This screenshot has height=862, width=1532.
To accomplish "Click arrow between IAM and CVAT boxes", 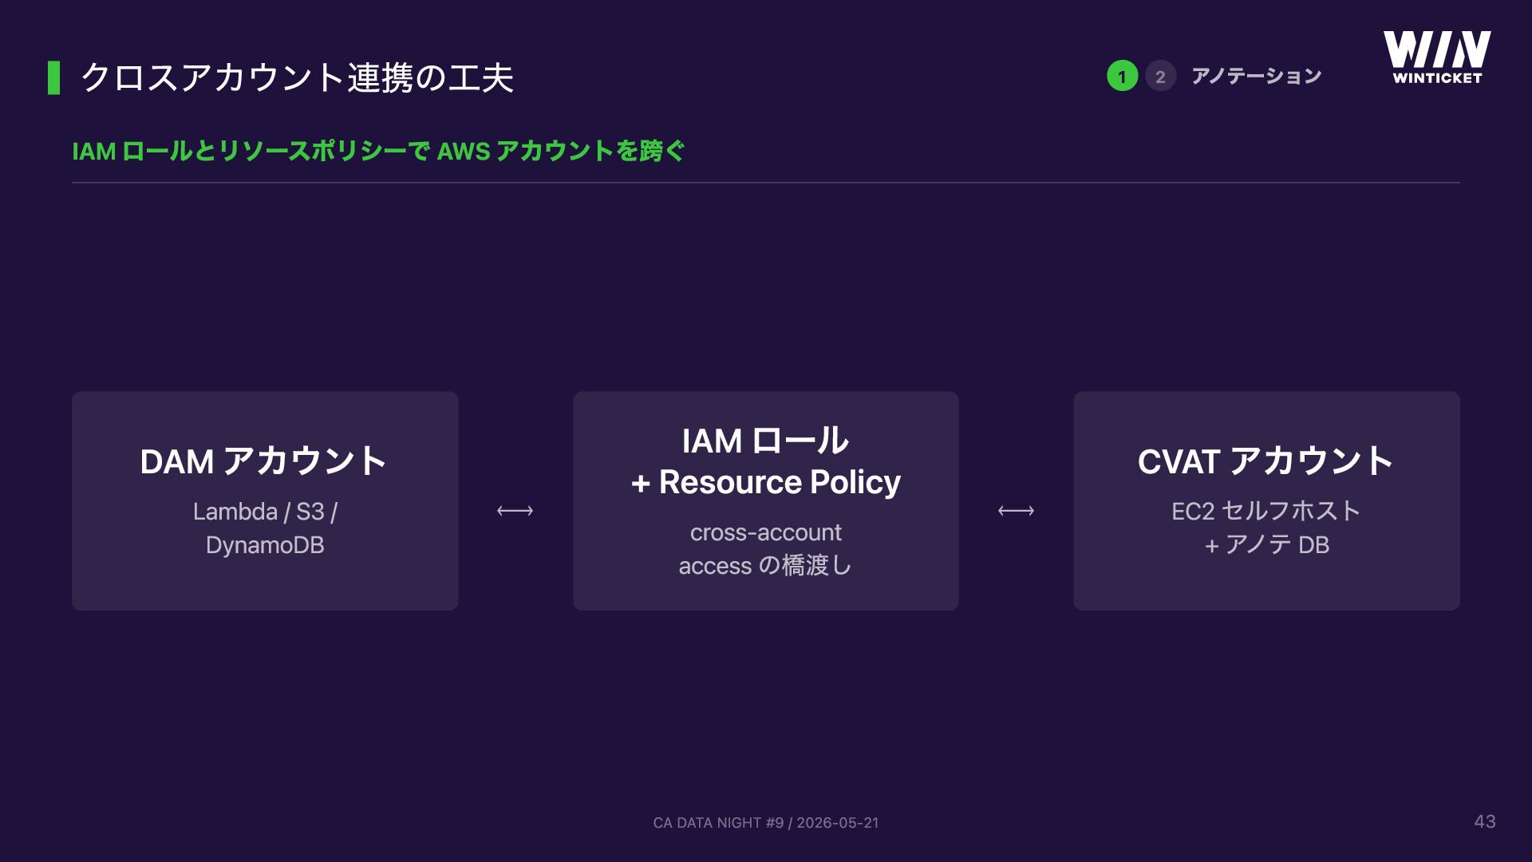I will (1016, 511).
